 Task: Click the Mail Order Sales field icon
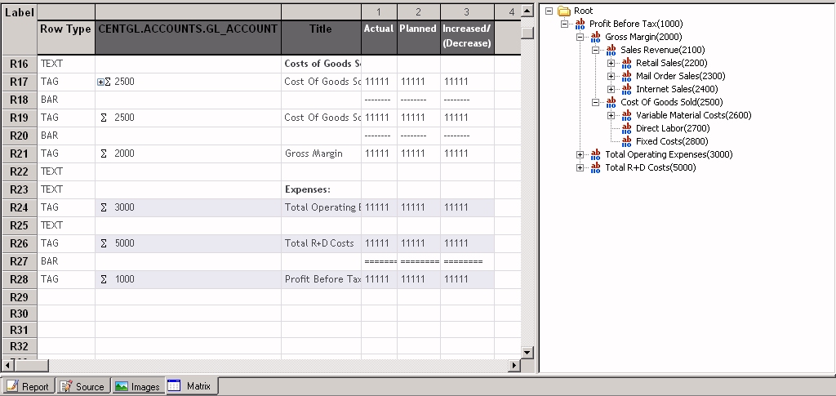click(626, 76)
